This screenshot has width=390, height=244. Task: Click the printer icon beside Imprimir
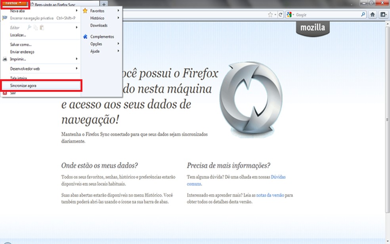(5, 59)
